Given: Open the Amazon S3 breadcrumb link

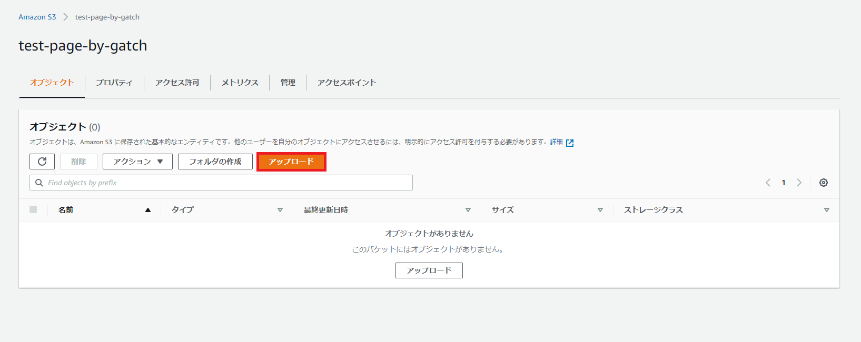Looking at the screenshot, I should [x=37, y=17].
